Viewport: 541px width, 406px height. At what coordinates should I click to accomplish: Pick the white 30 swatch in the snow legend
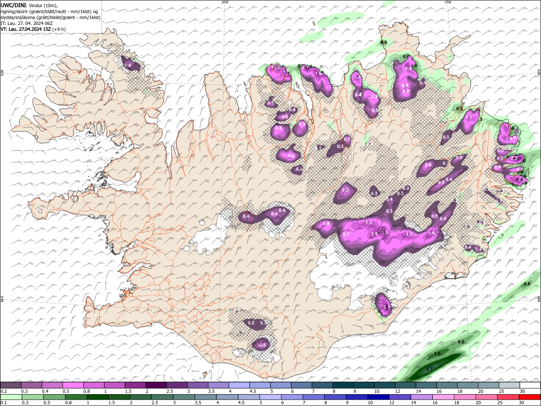coord(530,385)
